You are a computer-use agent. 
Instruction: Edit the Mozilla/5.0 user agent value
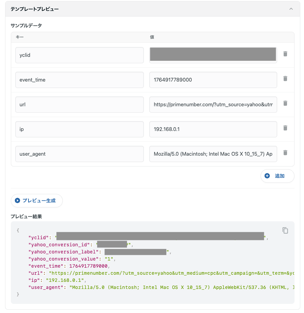tap(213, 154)
